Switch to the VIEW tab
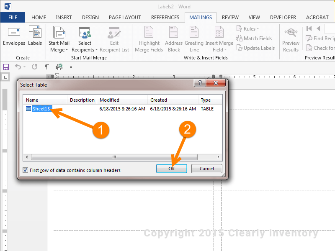 (x=254, y=18)
